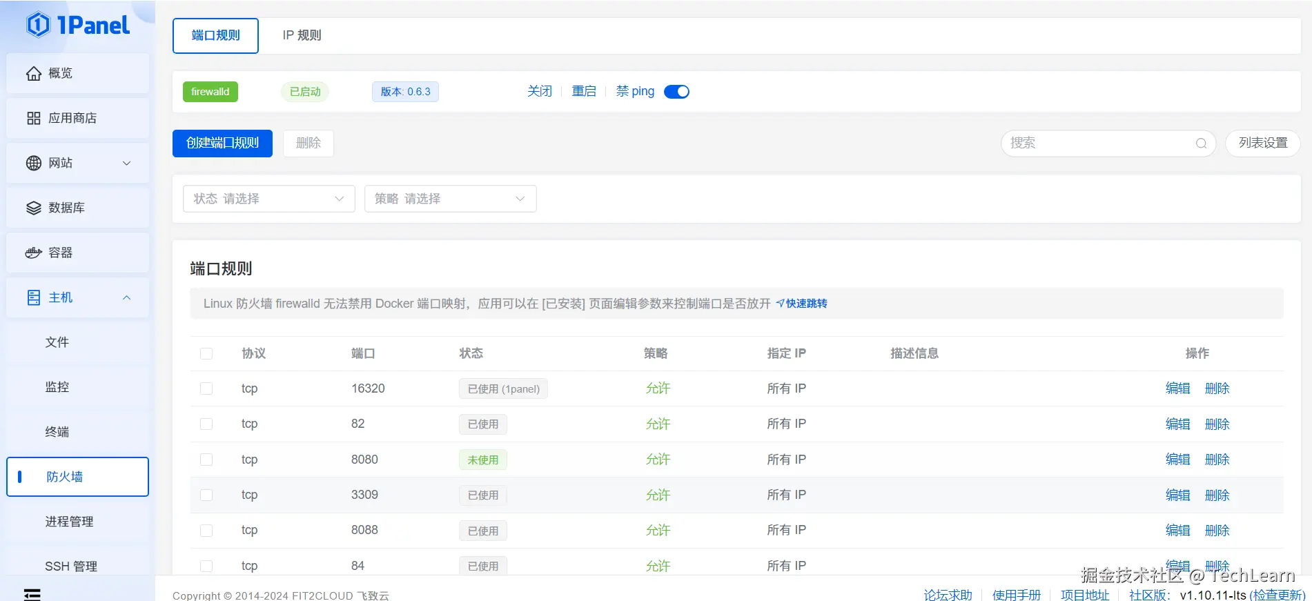
Task: Expand the 网站 menu chevron
Action: [126, 164]
